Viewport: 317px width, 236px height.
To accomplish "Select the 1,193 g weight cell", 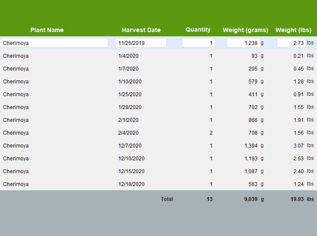I will 251,159.
